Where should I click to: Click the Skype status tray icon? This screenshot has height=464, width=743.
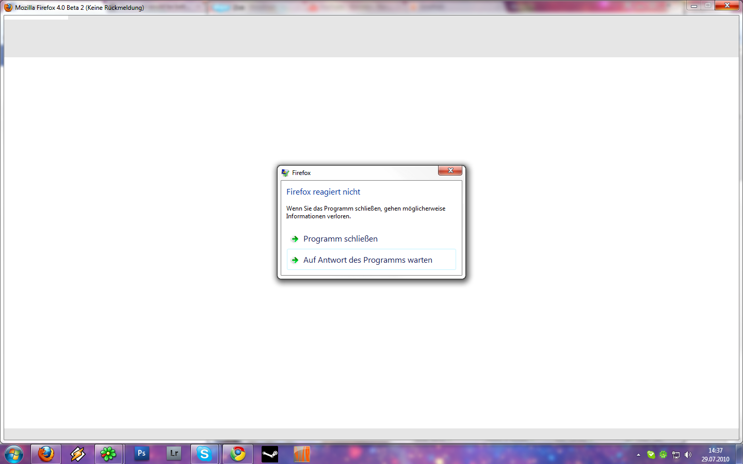(x=651, y=455)
